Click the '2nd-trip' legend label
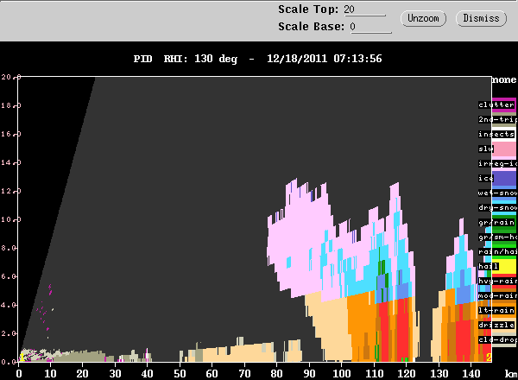 point(498,120)
